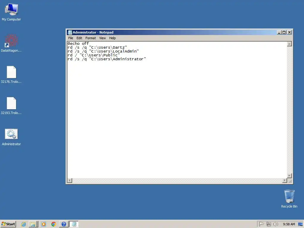
Task: Place cursor in 'C:\Users\Dartz' line
Action: coord(97,47)
